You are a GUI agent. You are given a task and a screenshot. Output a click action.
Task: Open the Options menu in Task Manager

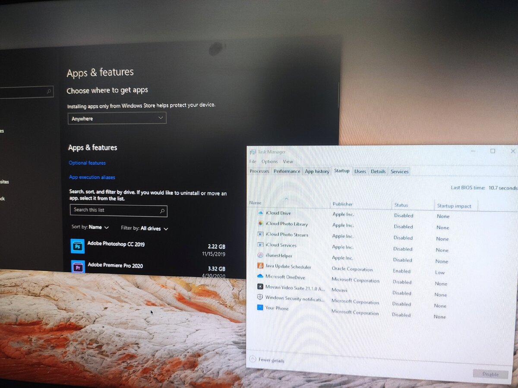[x=270, y=161]
